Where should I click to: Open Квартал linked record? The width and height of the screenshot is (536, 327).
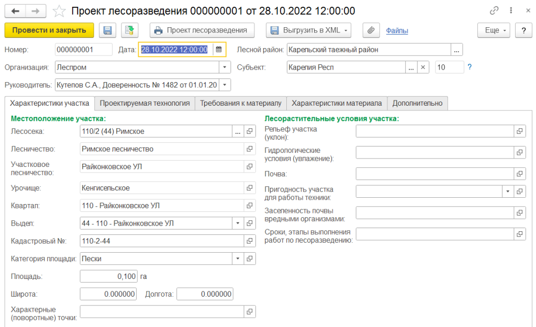pos(250,206)
